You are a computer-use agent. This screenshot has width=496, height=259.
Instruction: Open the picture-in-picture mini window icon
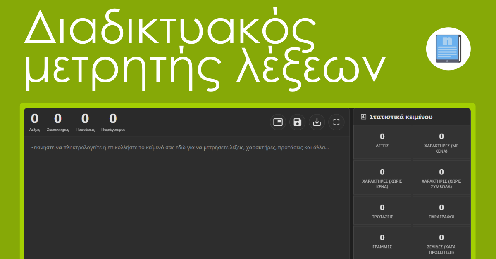click(278, 122)
